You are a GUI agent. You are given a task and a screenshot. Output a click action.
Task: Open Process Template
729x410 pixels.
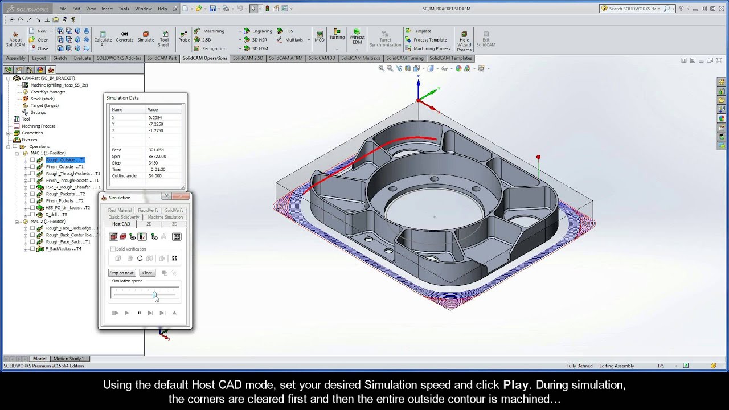pos(426,40)
